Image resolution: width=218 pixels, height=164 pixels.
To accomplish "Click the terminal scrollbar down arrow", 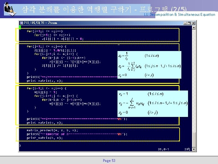I will [x=194, y=149].
